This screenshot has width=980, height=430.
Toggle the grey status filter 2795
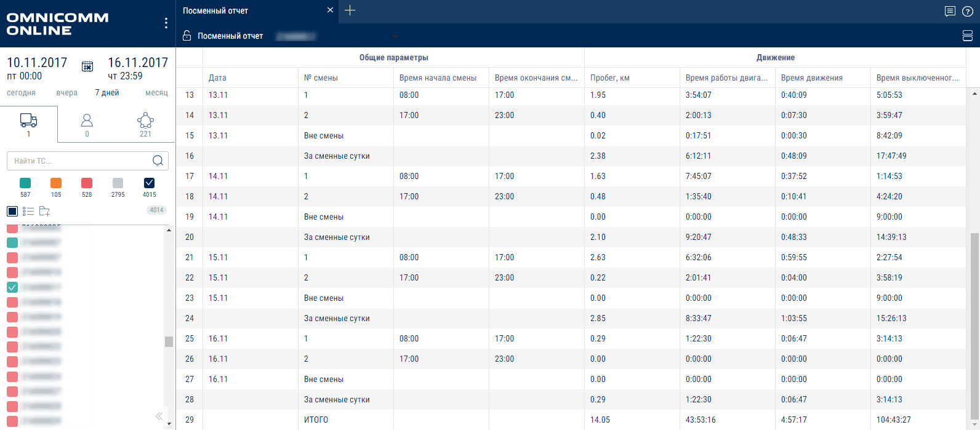coord(118,183)
